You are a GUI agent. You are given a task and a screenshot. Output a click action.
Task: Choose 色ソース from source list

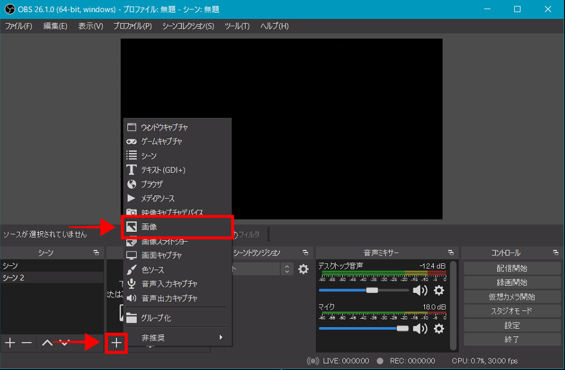pos(177,270)
